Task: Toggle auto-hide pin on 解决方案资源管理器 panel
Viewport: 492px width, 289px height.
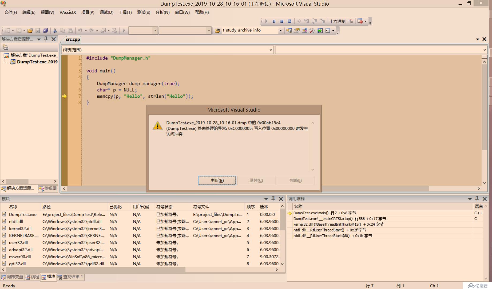Action: (46, 39)
